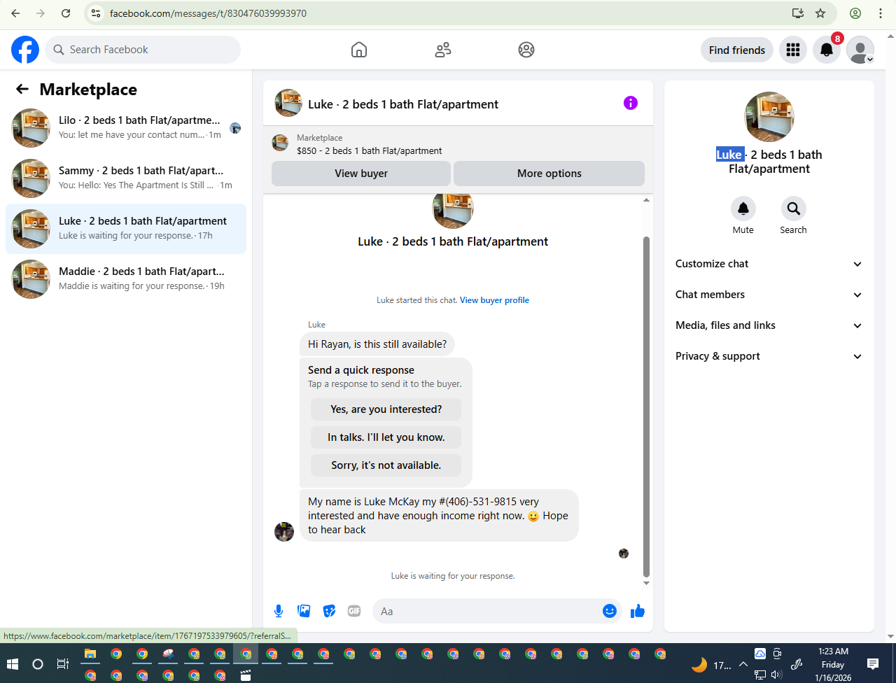Open Windows Start menu
This screenshot has height=683, width=896.
[13, 663]
